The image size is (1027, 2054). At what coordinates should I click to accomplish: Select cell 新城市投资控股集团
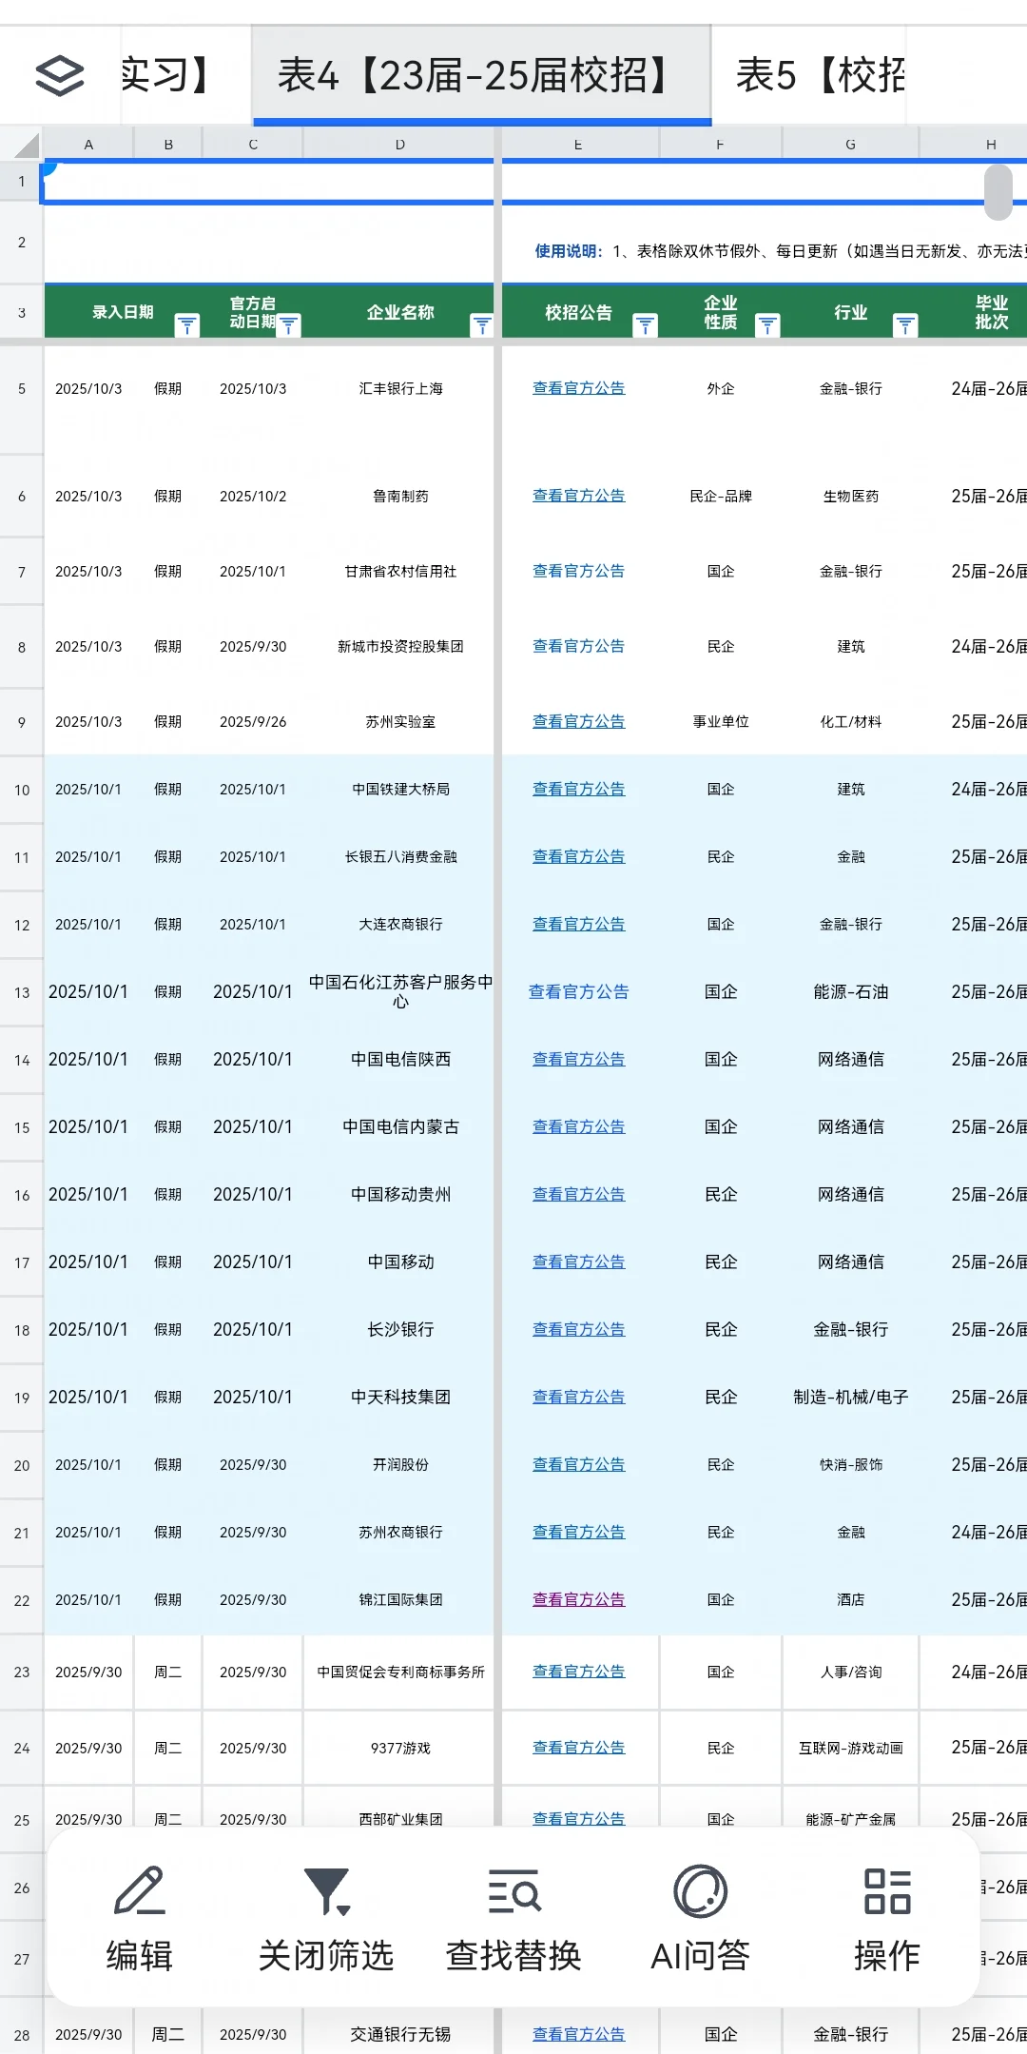pyautogui.click(x=400, y=647)
